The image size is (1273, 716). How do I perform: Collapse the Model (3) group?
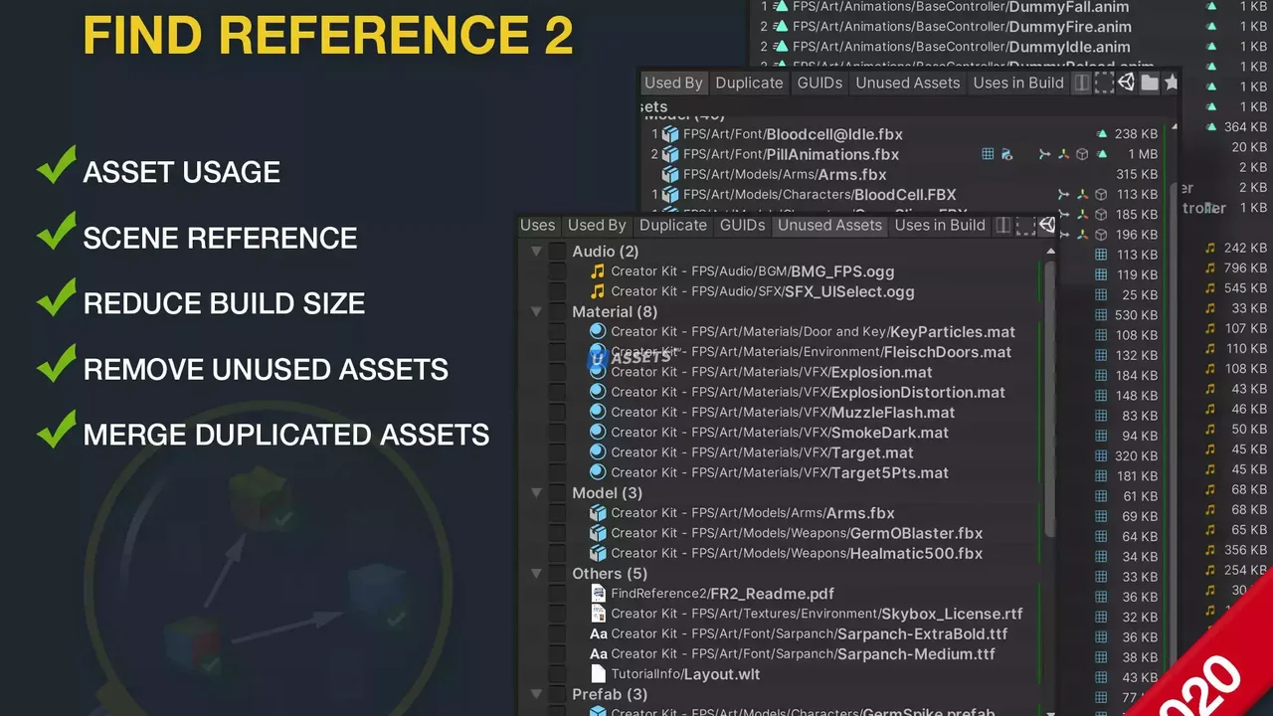pyautogui.click(x=536, y=493)
